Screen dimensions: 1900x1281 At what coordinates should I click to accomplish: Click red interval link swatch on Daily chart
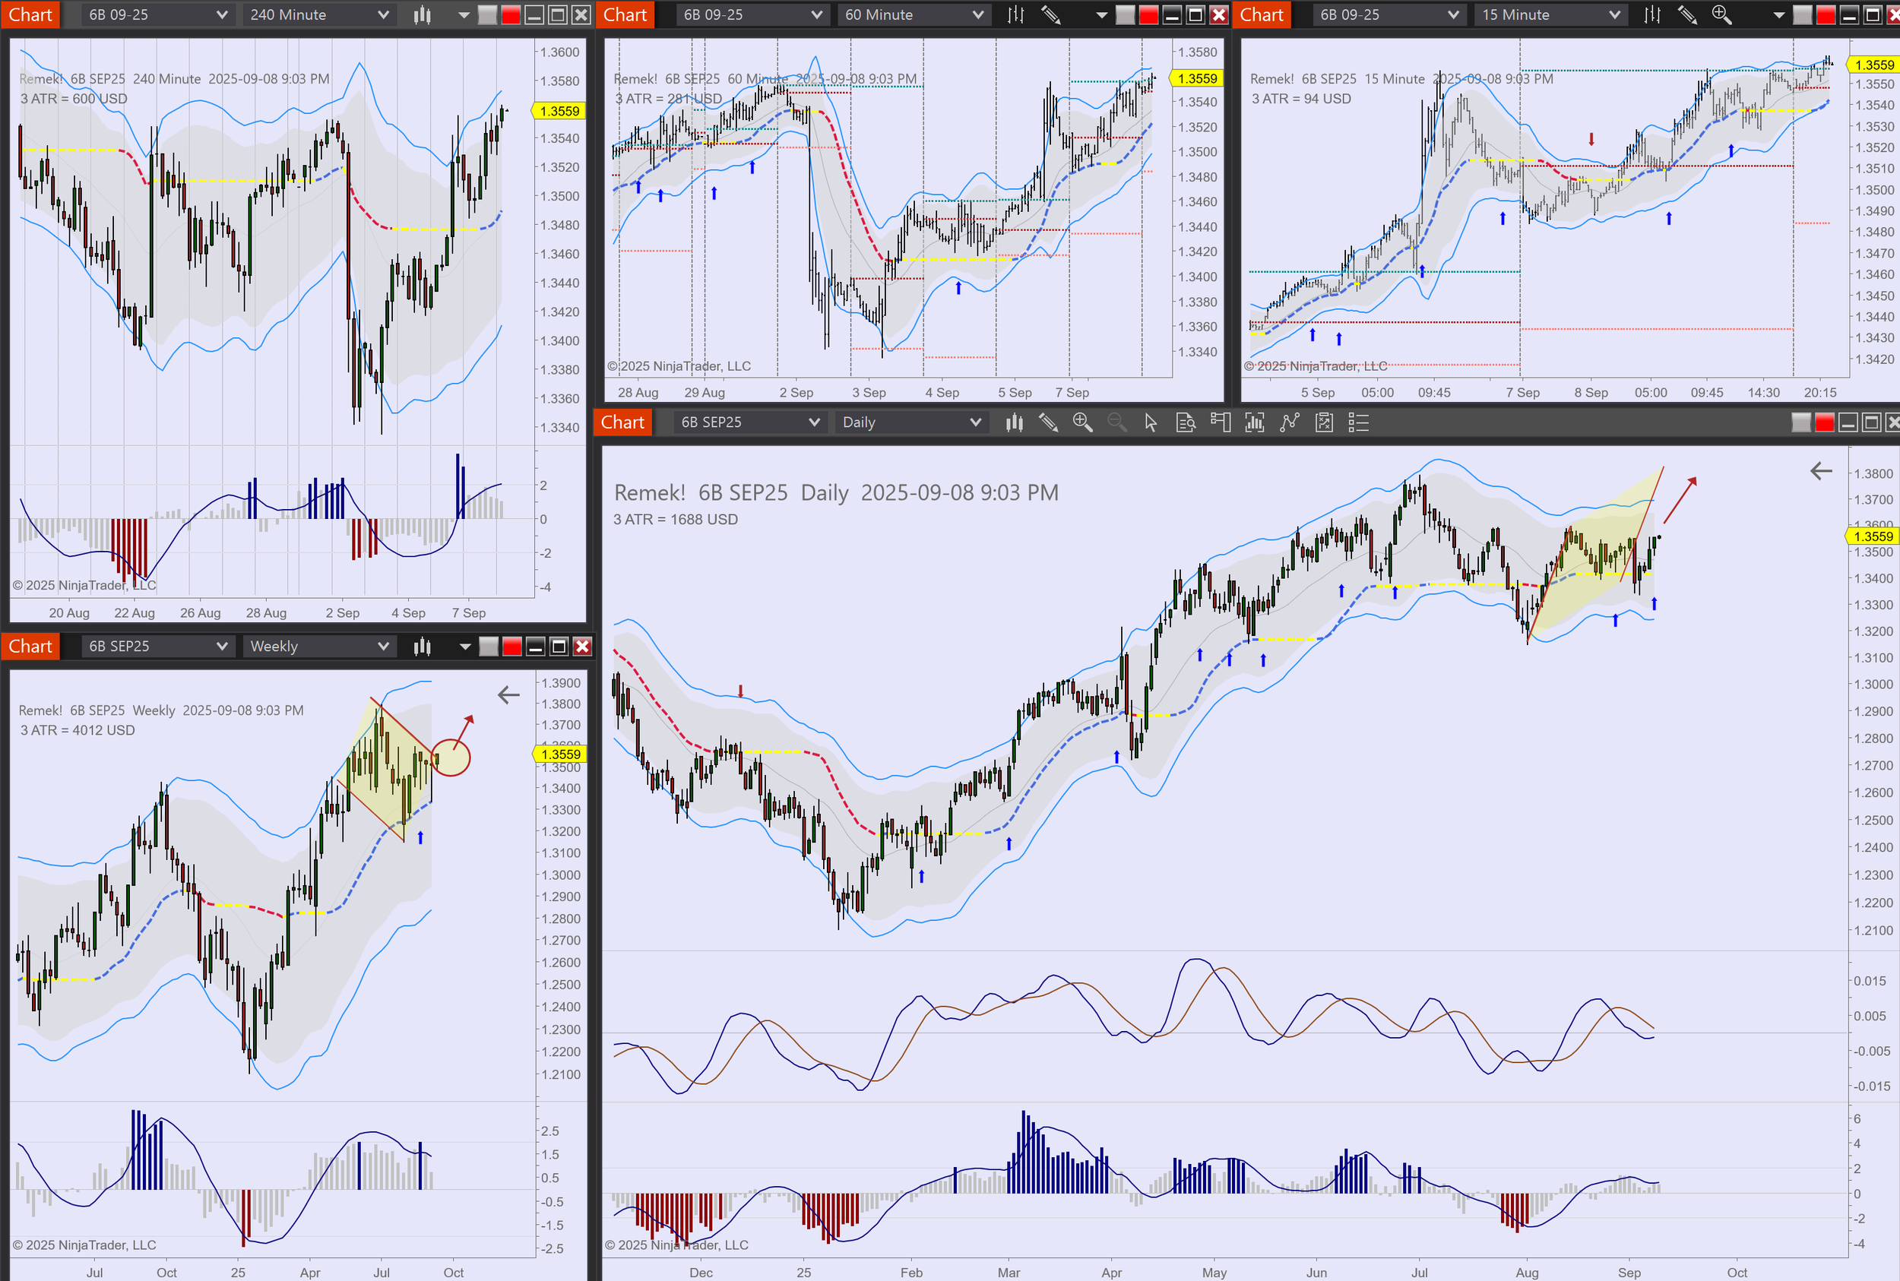pos(1824,422)
